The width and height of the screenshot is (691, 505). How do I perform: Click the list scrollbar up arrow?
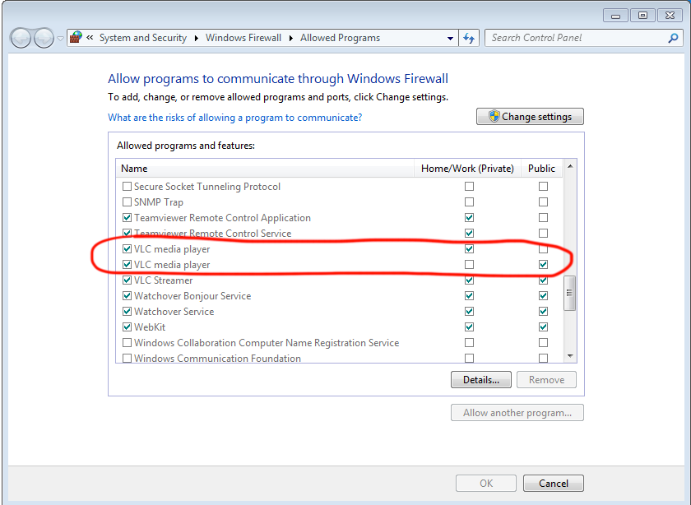[570, 166]
